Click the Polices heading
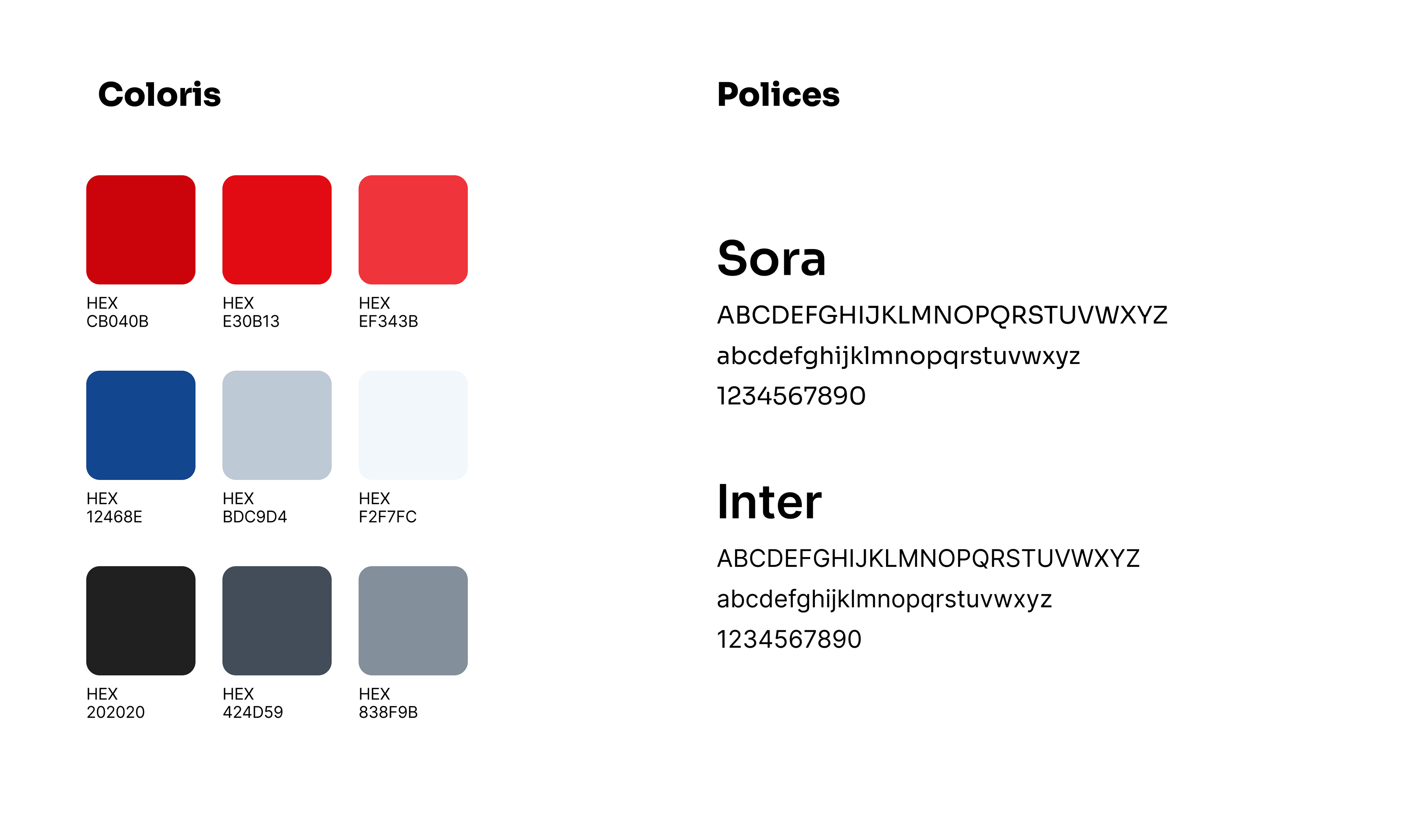Viewport: 1402px width, 825px height. click(778, 94)
